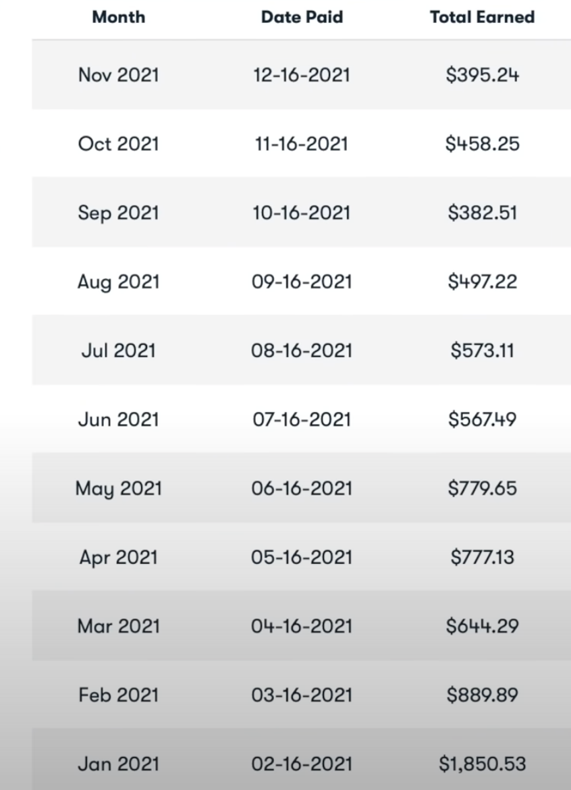Select the Nov 2021 month cell

coord(119,74)
